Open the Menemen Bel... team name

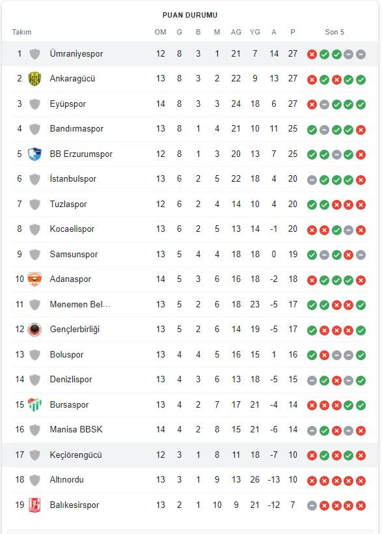[79, 305]
